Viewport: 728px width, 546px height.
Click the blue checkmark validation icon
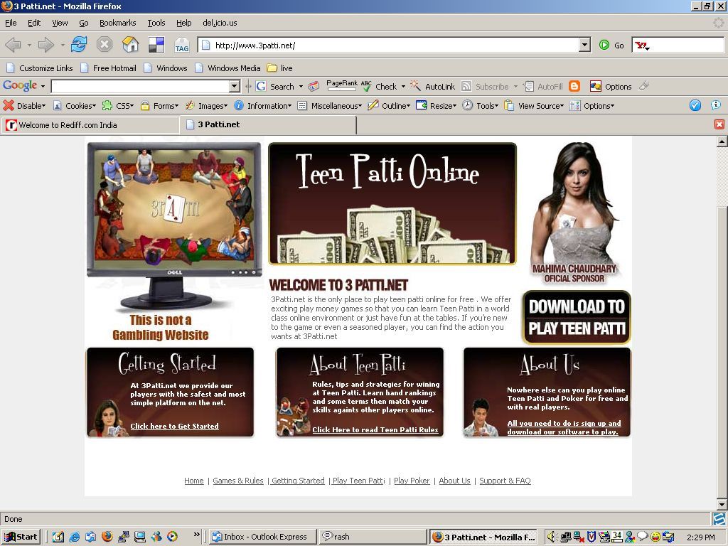(x=695, y=105)
